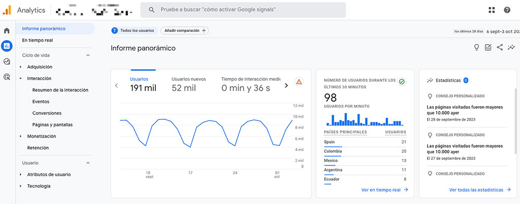The image size is (520, 204).
Task: Collapse the Usuario section chevron
Action: pyautogui.click(x=87, y=163)
